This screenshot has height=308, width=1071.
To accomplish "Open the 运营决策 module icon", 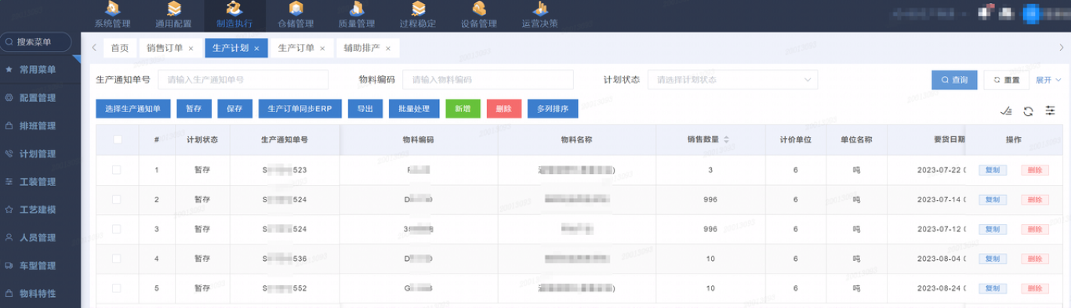I will click(x=539, y=8).
